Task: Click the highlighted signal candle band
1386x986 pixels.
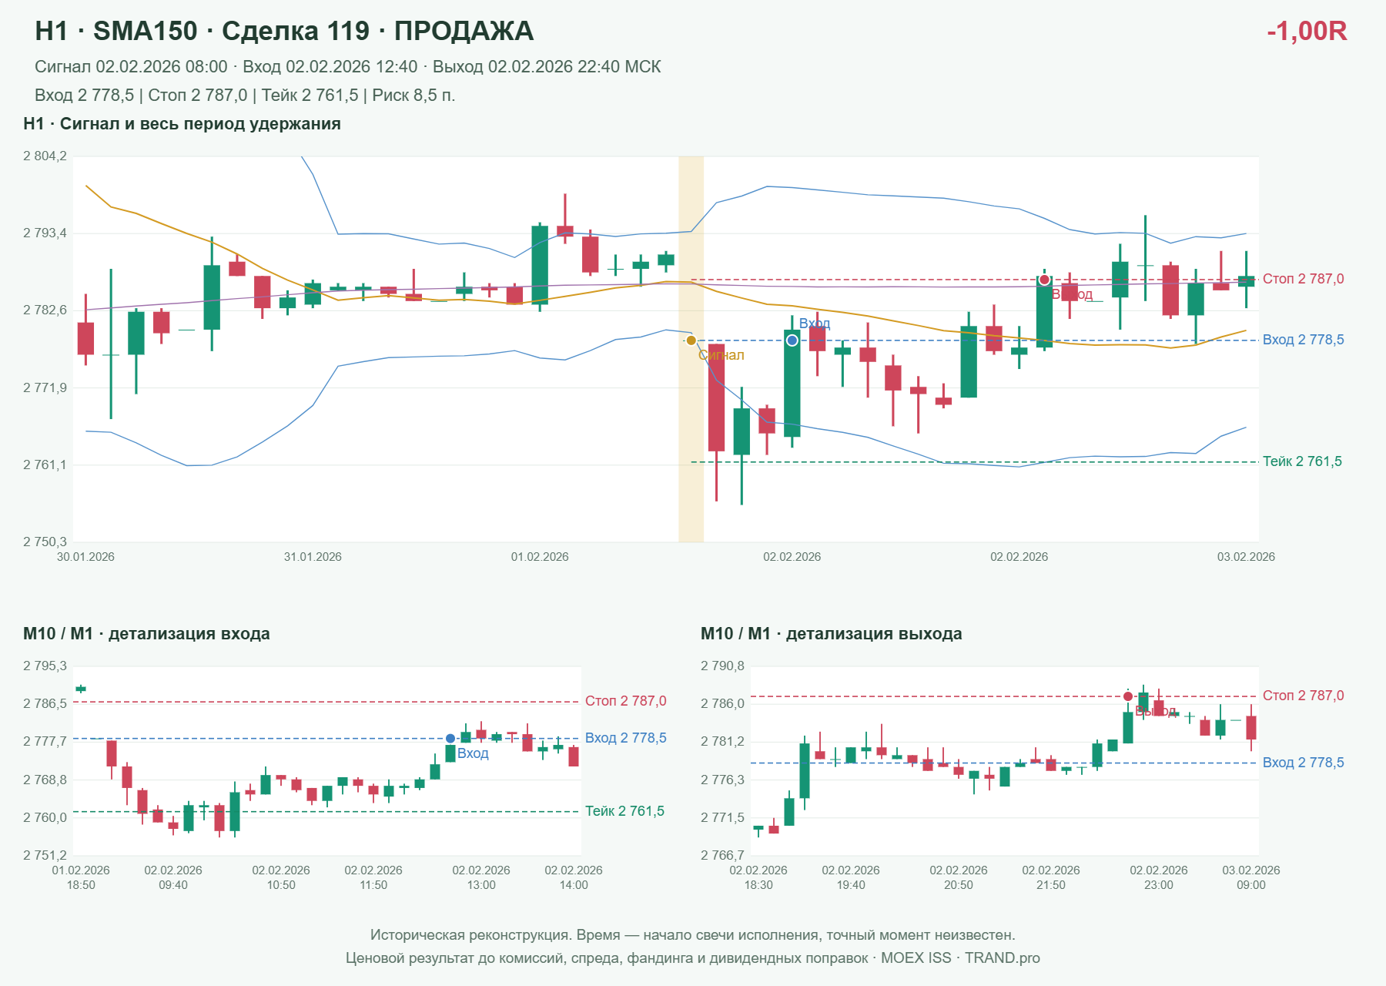Action: [691, 349]
